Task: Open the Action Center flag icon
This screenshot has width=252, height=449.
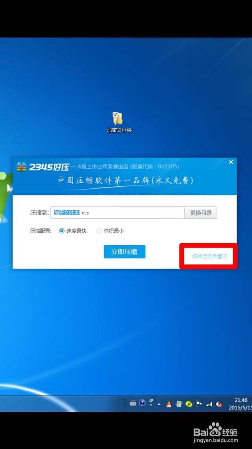Action: 199,404
